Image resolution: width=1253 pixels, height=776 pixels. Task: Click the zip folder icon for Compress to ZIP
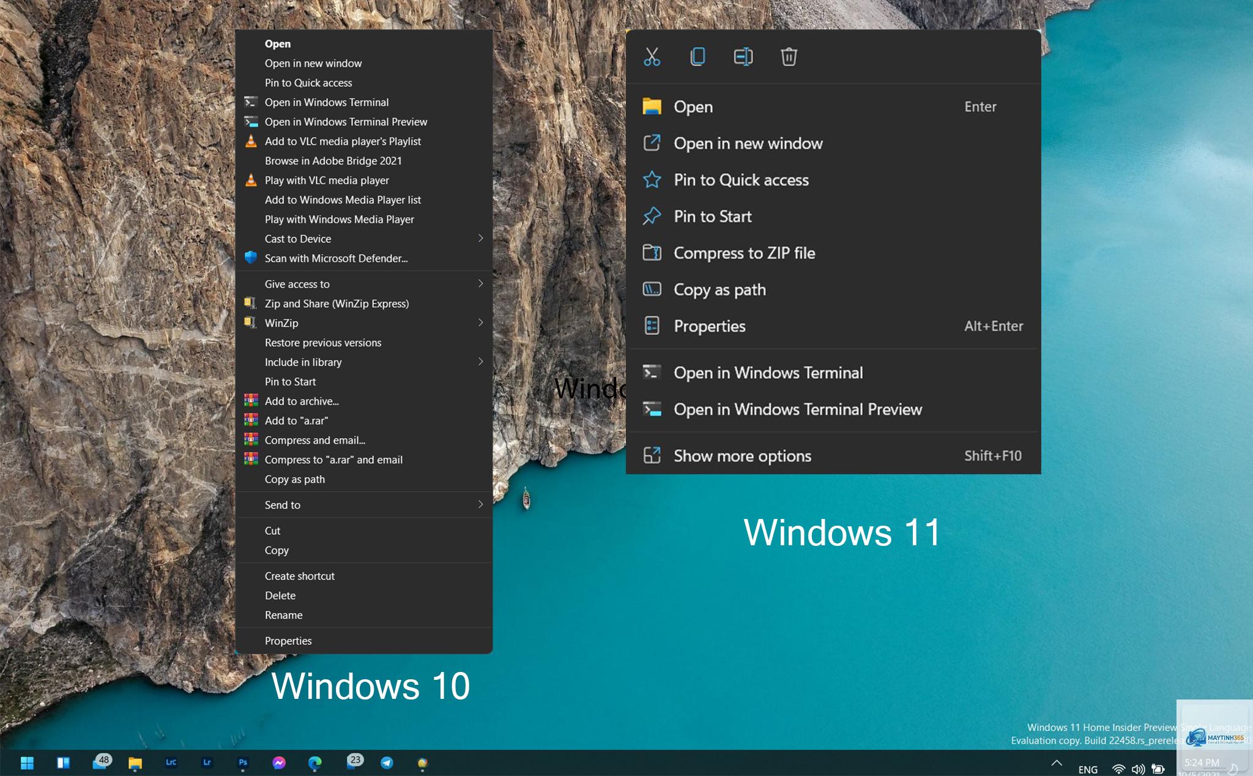tap(652, 252)
